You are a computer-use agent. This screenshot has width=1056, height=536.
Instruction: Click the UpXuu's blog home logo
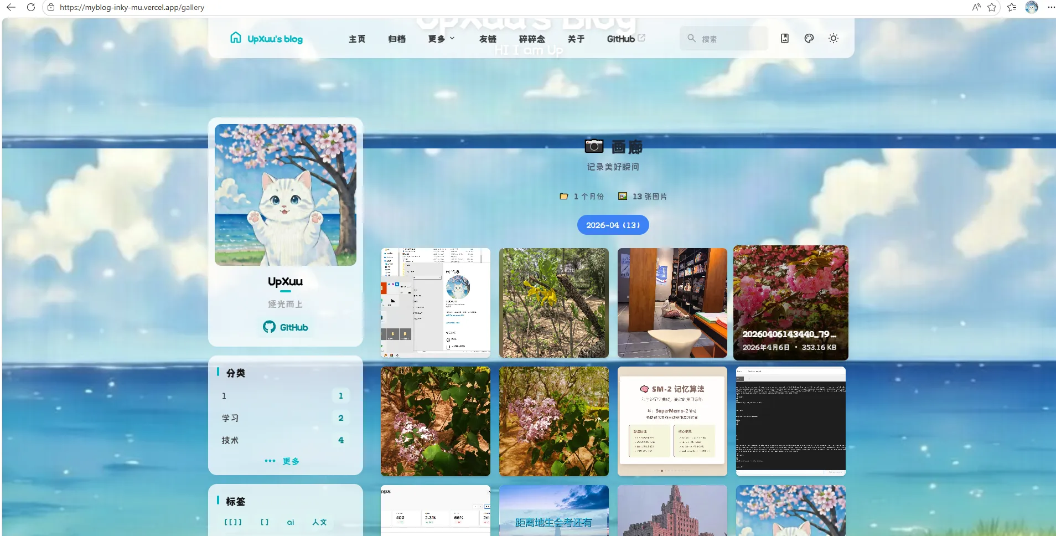point(266,38)
